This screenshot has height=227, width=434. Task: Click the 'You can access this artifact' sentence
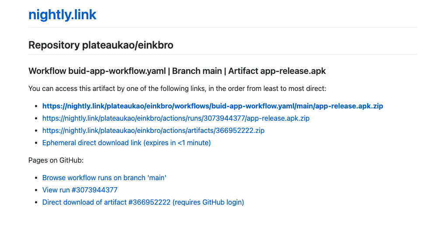177,89
